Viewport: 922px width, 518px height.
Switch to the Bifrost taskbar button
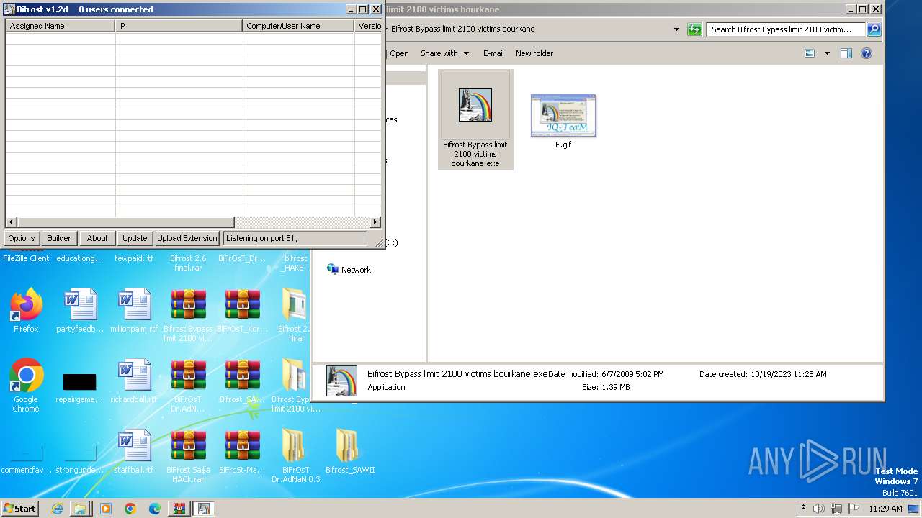click(x=204, y=509)
